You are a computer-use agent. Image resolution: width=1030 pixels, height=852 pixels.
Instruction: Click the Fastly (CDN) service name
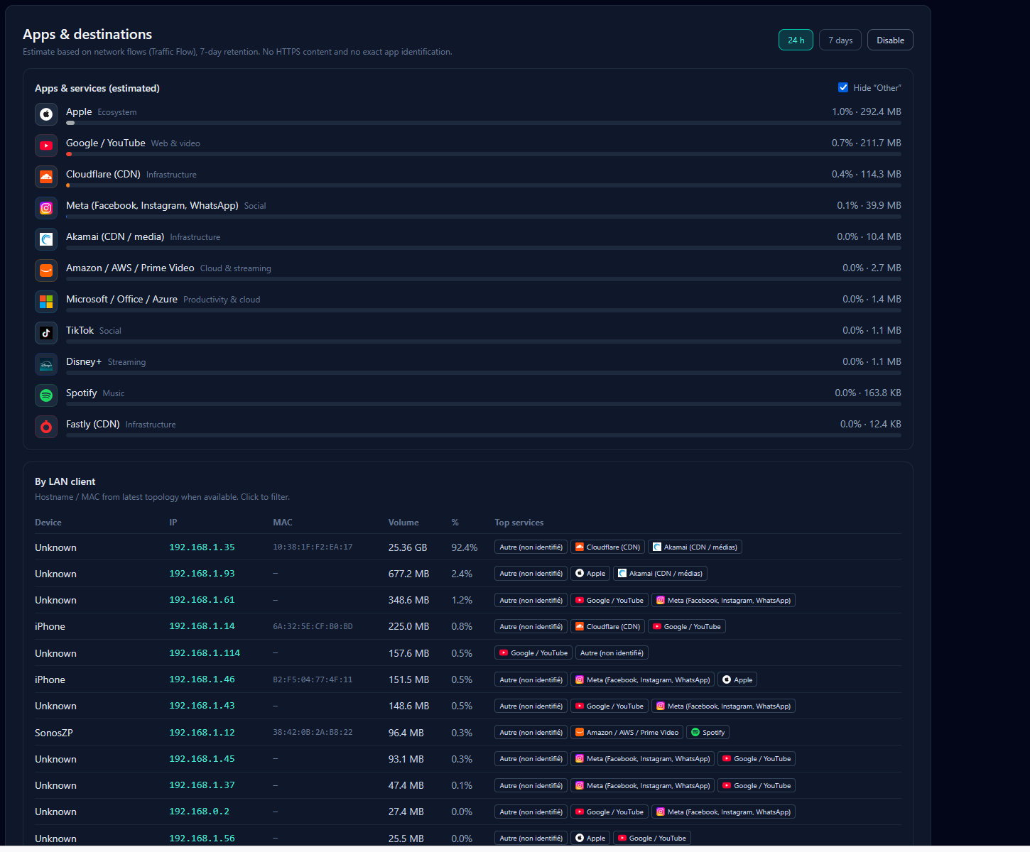point(93,424)
